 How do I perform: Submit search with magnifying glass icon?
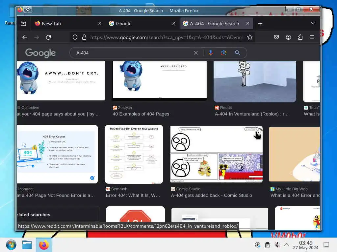(237, 53)
